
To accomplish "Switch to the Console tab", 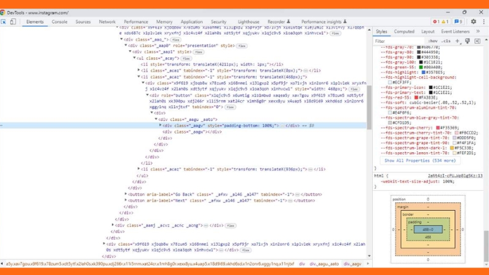I will tap(59, 22).
